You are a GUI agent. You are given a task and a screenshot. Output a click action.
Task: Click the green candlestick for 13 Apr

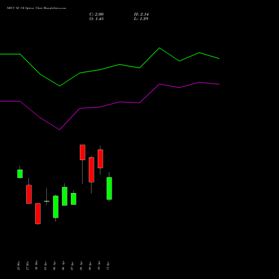coord(109,189)
